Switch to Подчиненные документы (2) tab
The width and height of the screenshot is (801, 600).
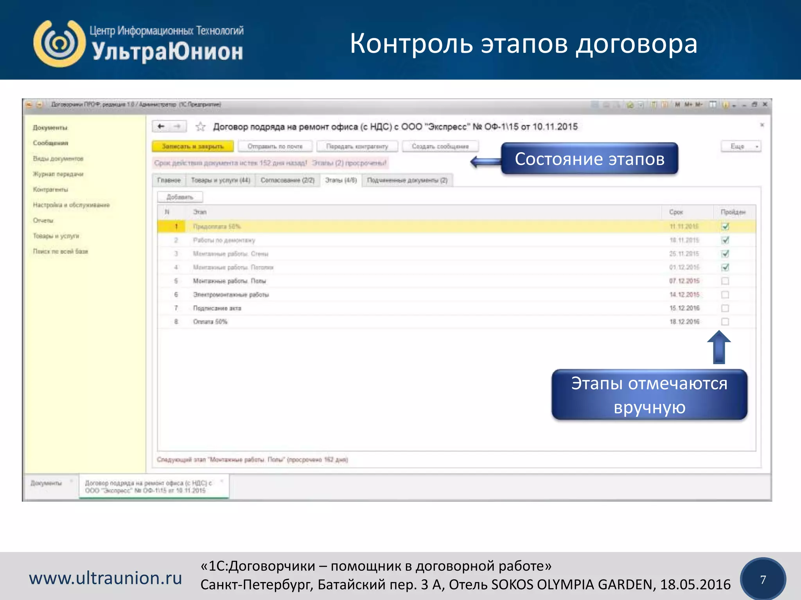[407, 180]
